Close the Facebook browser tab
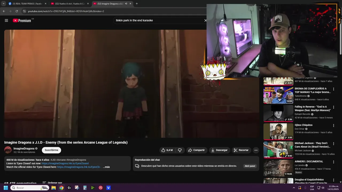342x192 pixels. [x=45, y=4]
